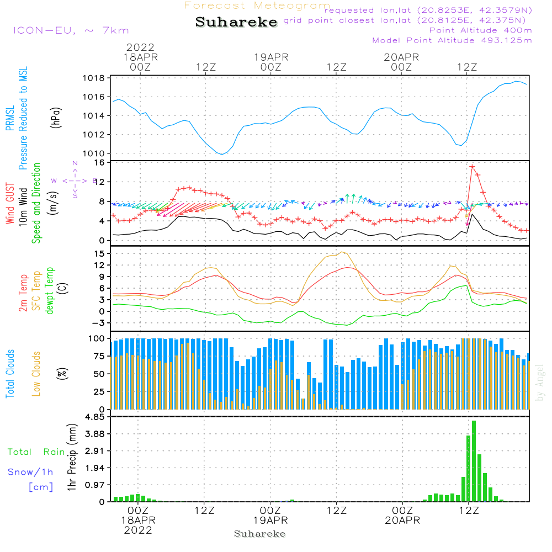
Task: Click the bold Suhareke title at top
Action: pyautogui.click(x=236, y=22)
